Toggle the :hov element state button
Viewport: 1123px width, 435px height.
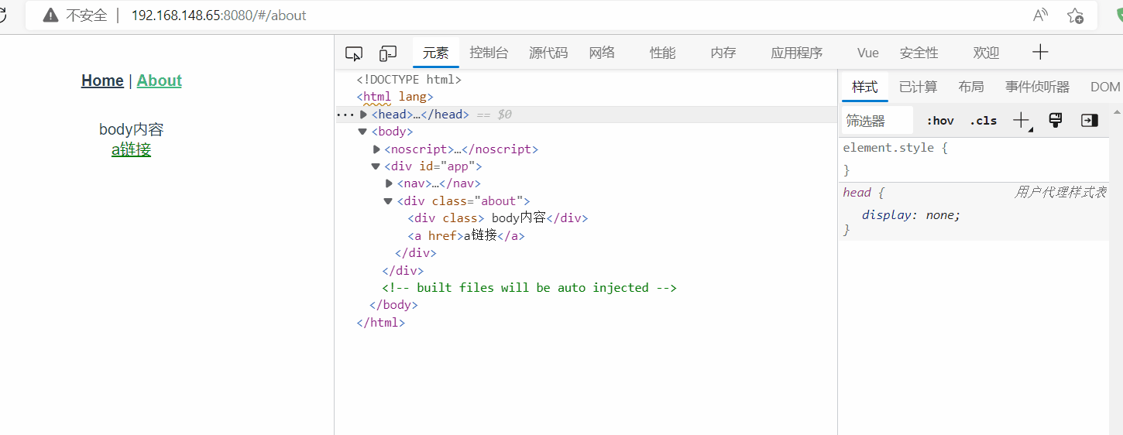click(x=940, y=121)
